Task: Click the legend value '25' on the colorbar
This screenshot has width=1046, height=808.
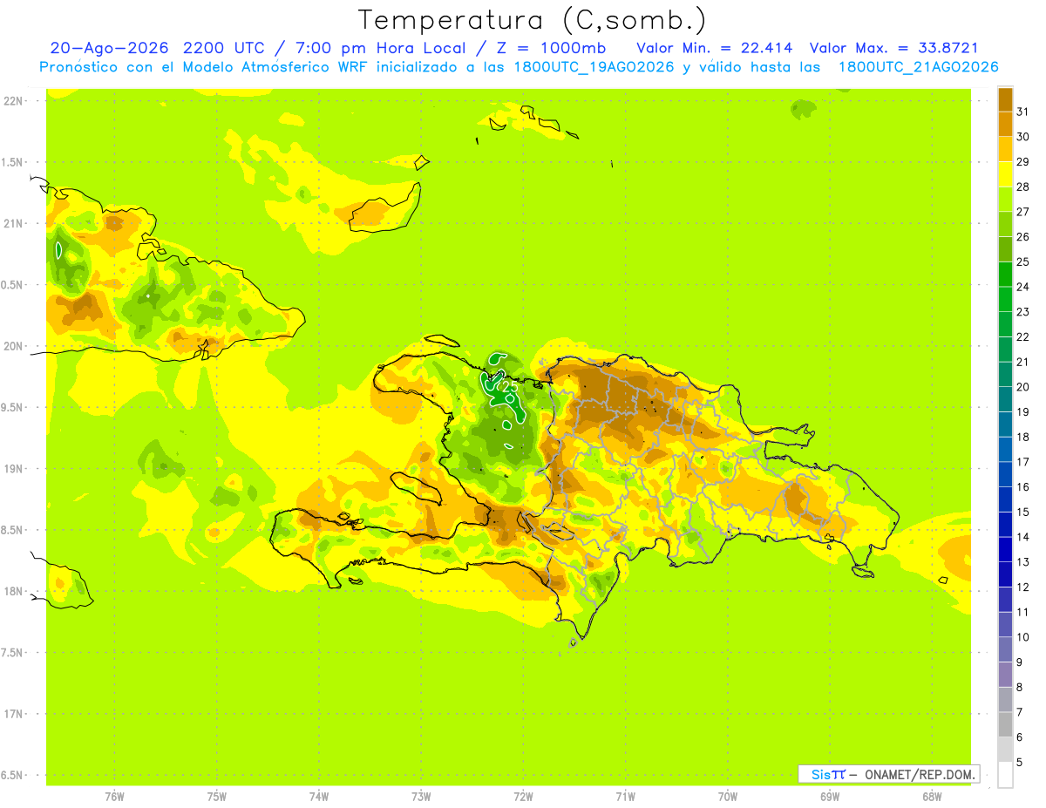Action: 1023,261
